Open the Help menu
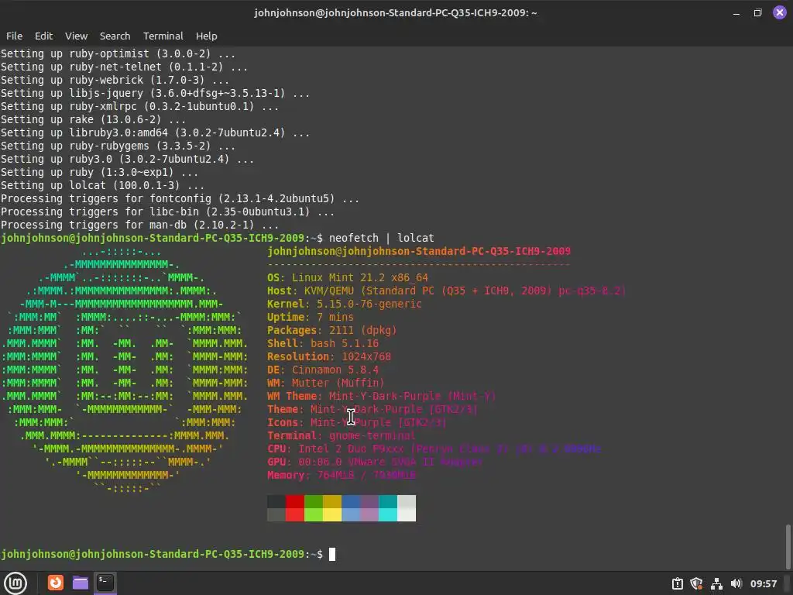This screenshot has width=793, height=595. (x=206, y=36)
